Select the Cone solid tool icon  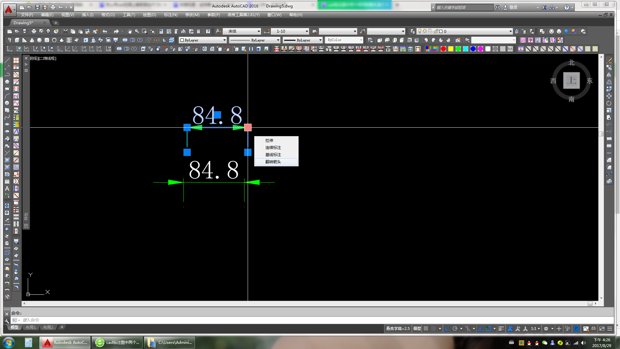pos(32,40)
